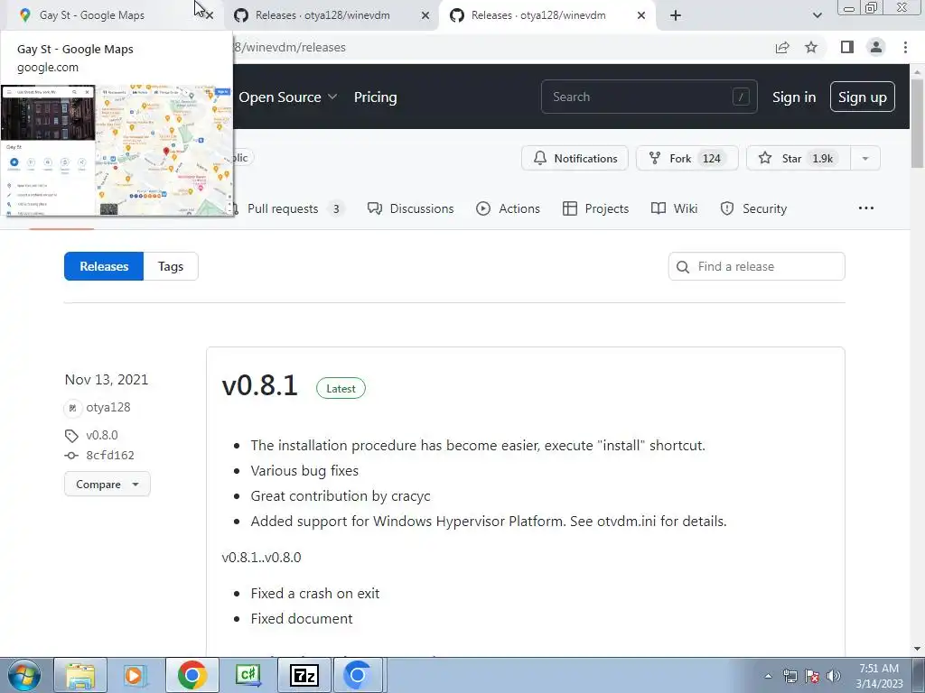Open the C# application in taskbar
925x693 pixels.
pyautogui.click(x=248, y=675)
